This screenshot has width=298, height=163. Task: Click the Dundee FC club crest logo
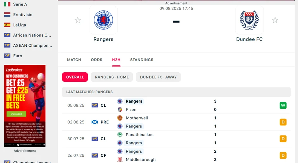(x=249, y=20)
